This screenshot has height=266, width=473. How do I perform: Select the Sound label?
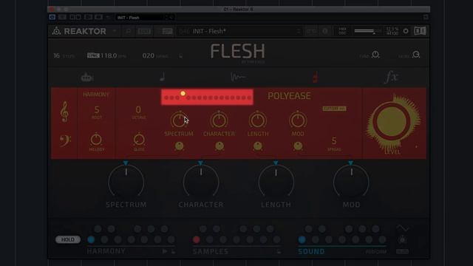[311, 251]
